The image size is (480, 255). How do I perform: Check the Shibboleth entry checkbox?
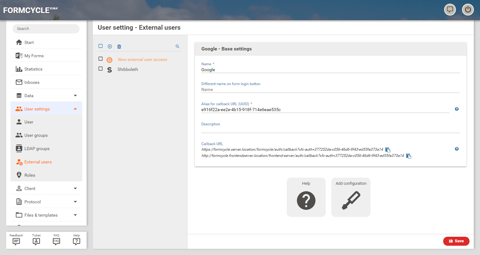pyautogui.click(x=101, y=69)
